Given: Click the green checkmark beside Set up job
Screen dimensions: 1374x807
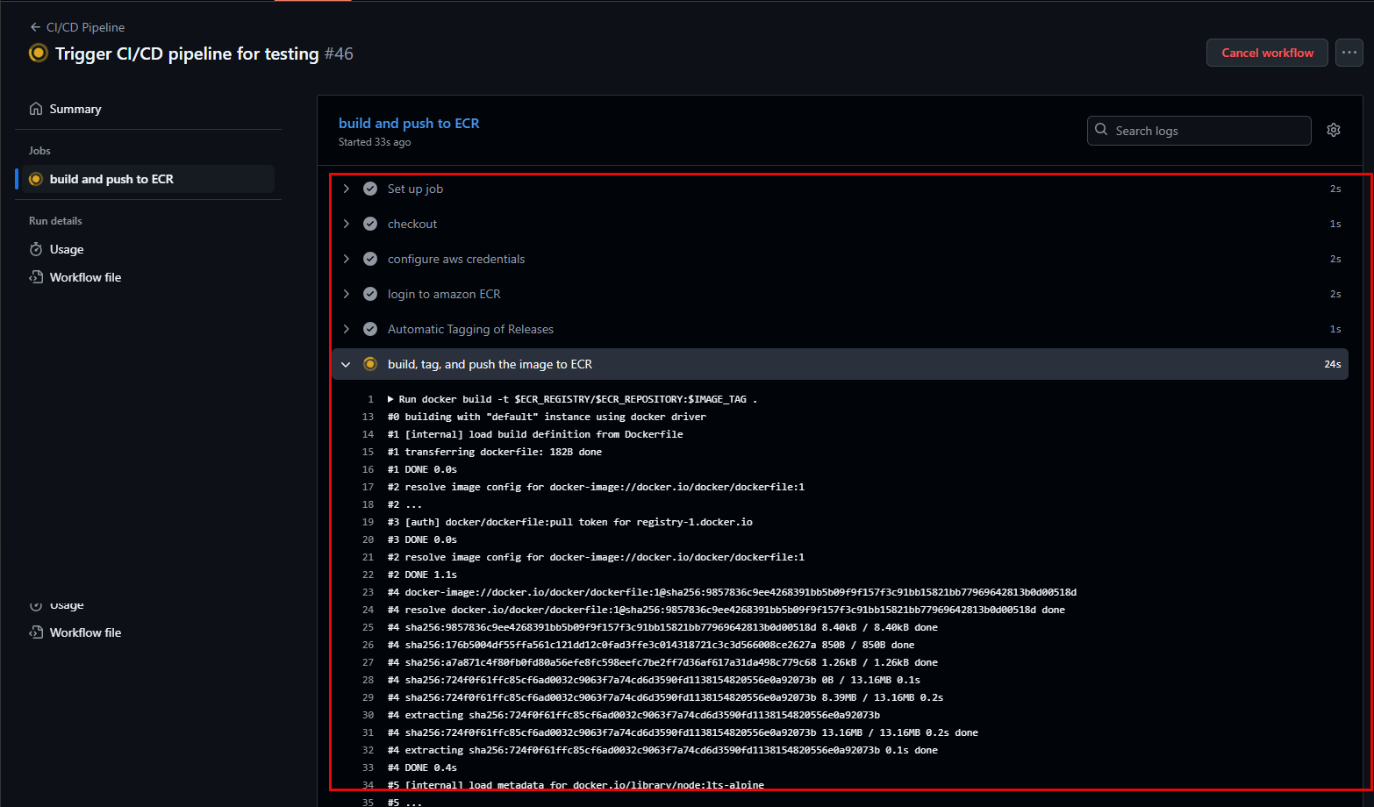Looking at the screenshot, I should pyautogui.click(x=369, y=188).
